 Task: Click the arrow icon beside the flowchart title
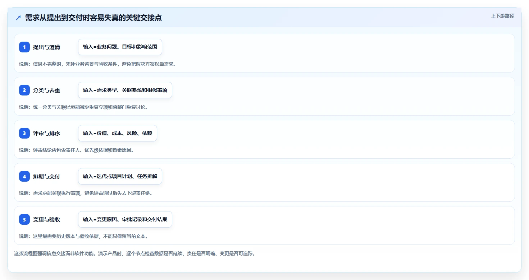click(x=18, y=18)
